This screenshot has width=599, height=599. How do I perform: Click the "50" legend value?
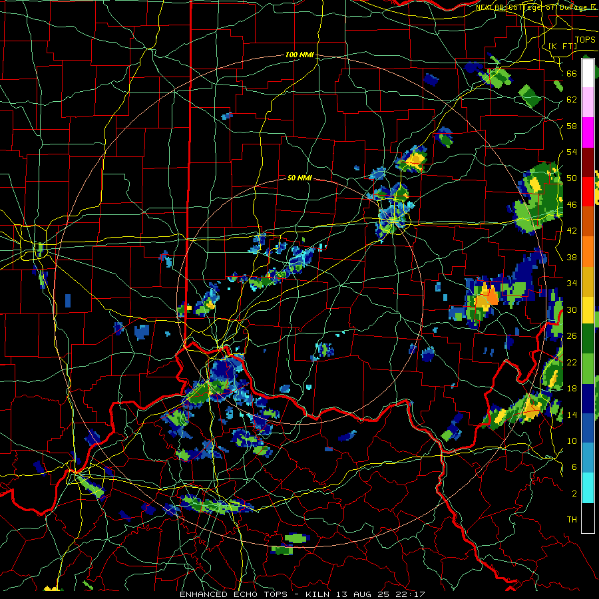[572, 178]
